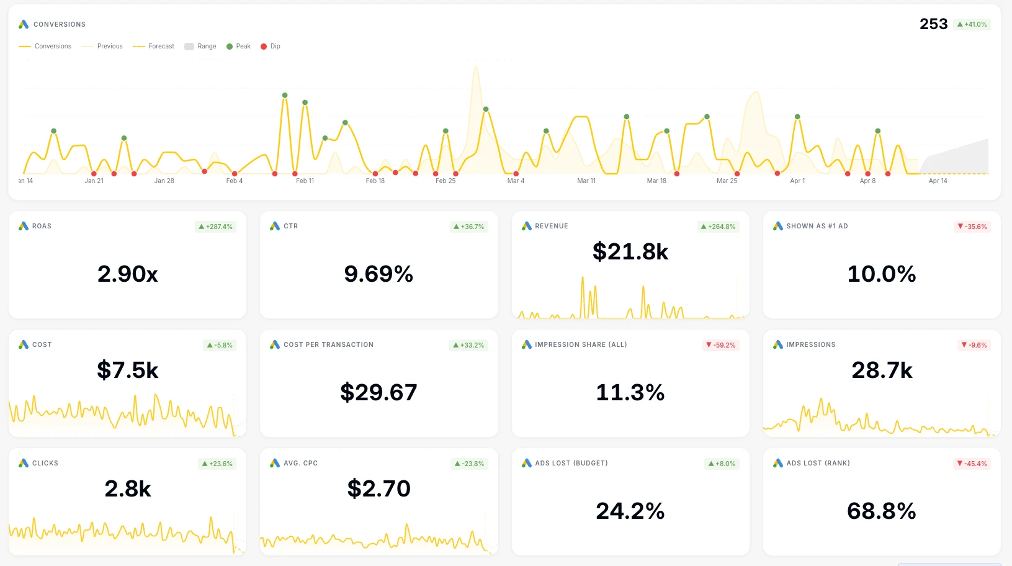Click the Google Ads icon on ROAS card
Viewport: 1012px width, 566px height.
pos(24,226)
